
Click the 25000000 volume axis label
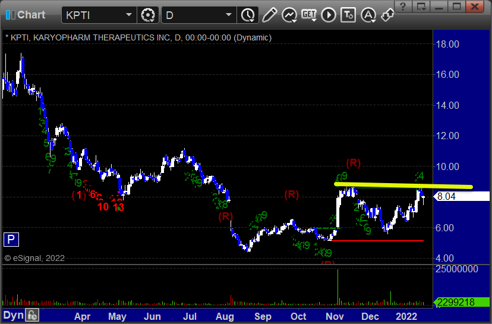tap(457, 269)
